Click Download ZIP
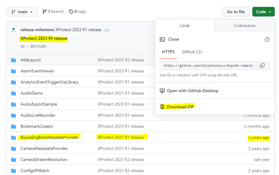 (x=180, y=107)
